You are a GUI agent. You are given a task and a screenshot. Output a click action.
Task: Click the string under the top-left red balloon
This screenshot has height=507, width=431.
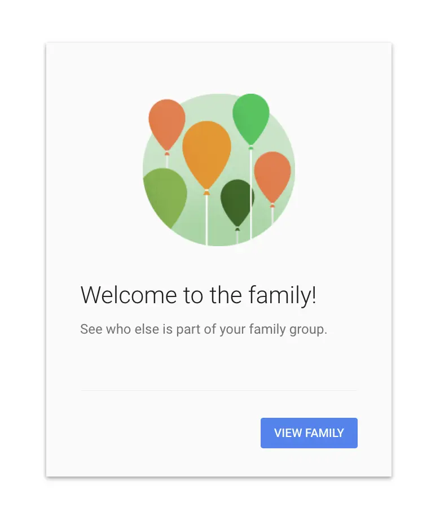[167, 161]
